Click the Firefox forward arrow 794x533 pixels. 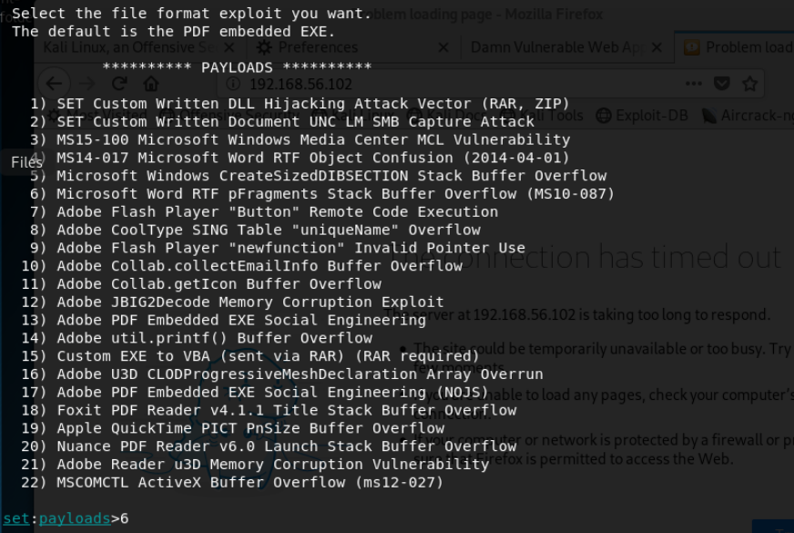click(x=87, y=84)
